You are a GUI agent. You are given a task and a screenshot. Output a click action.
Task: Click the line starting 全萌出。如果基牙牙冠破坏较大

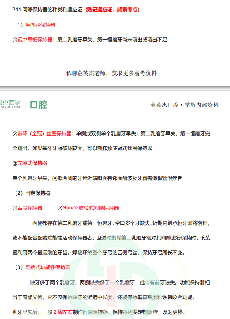pos(82,148)
